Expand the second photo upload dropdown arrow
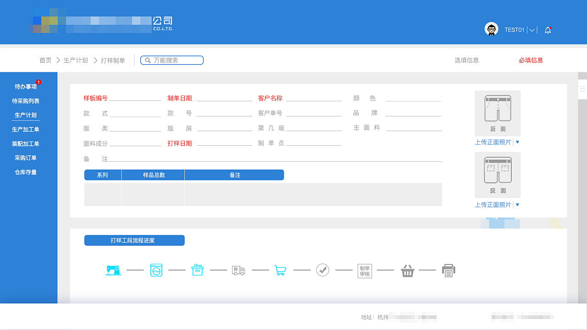The width and height of the screenshot is (587, 330). (517, 204)
